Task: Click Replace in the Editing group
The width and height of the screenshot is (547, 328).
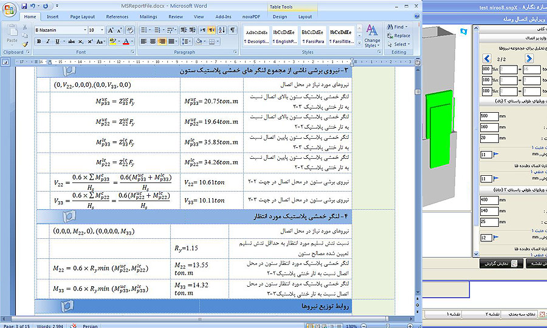Action: pyautogui.click(x=398, y=36)
